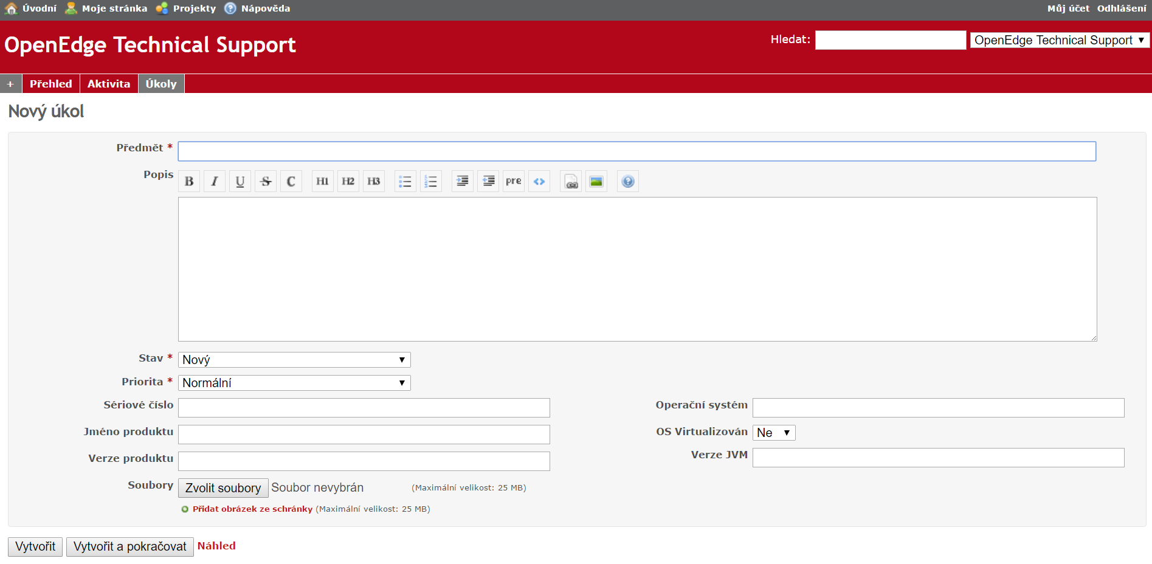Click Přidat obrázek ze schránky link
Image resolution: width=1152 pixels, height=564 pixels.
click(252, 509)
